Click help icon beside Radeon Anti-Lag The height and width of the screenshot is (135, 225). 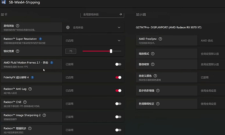30,89
